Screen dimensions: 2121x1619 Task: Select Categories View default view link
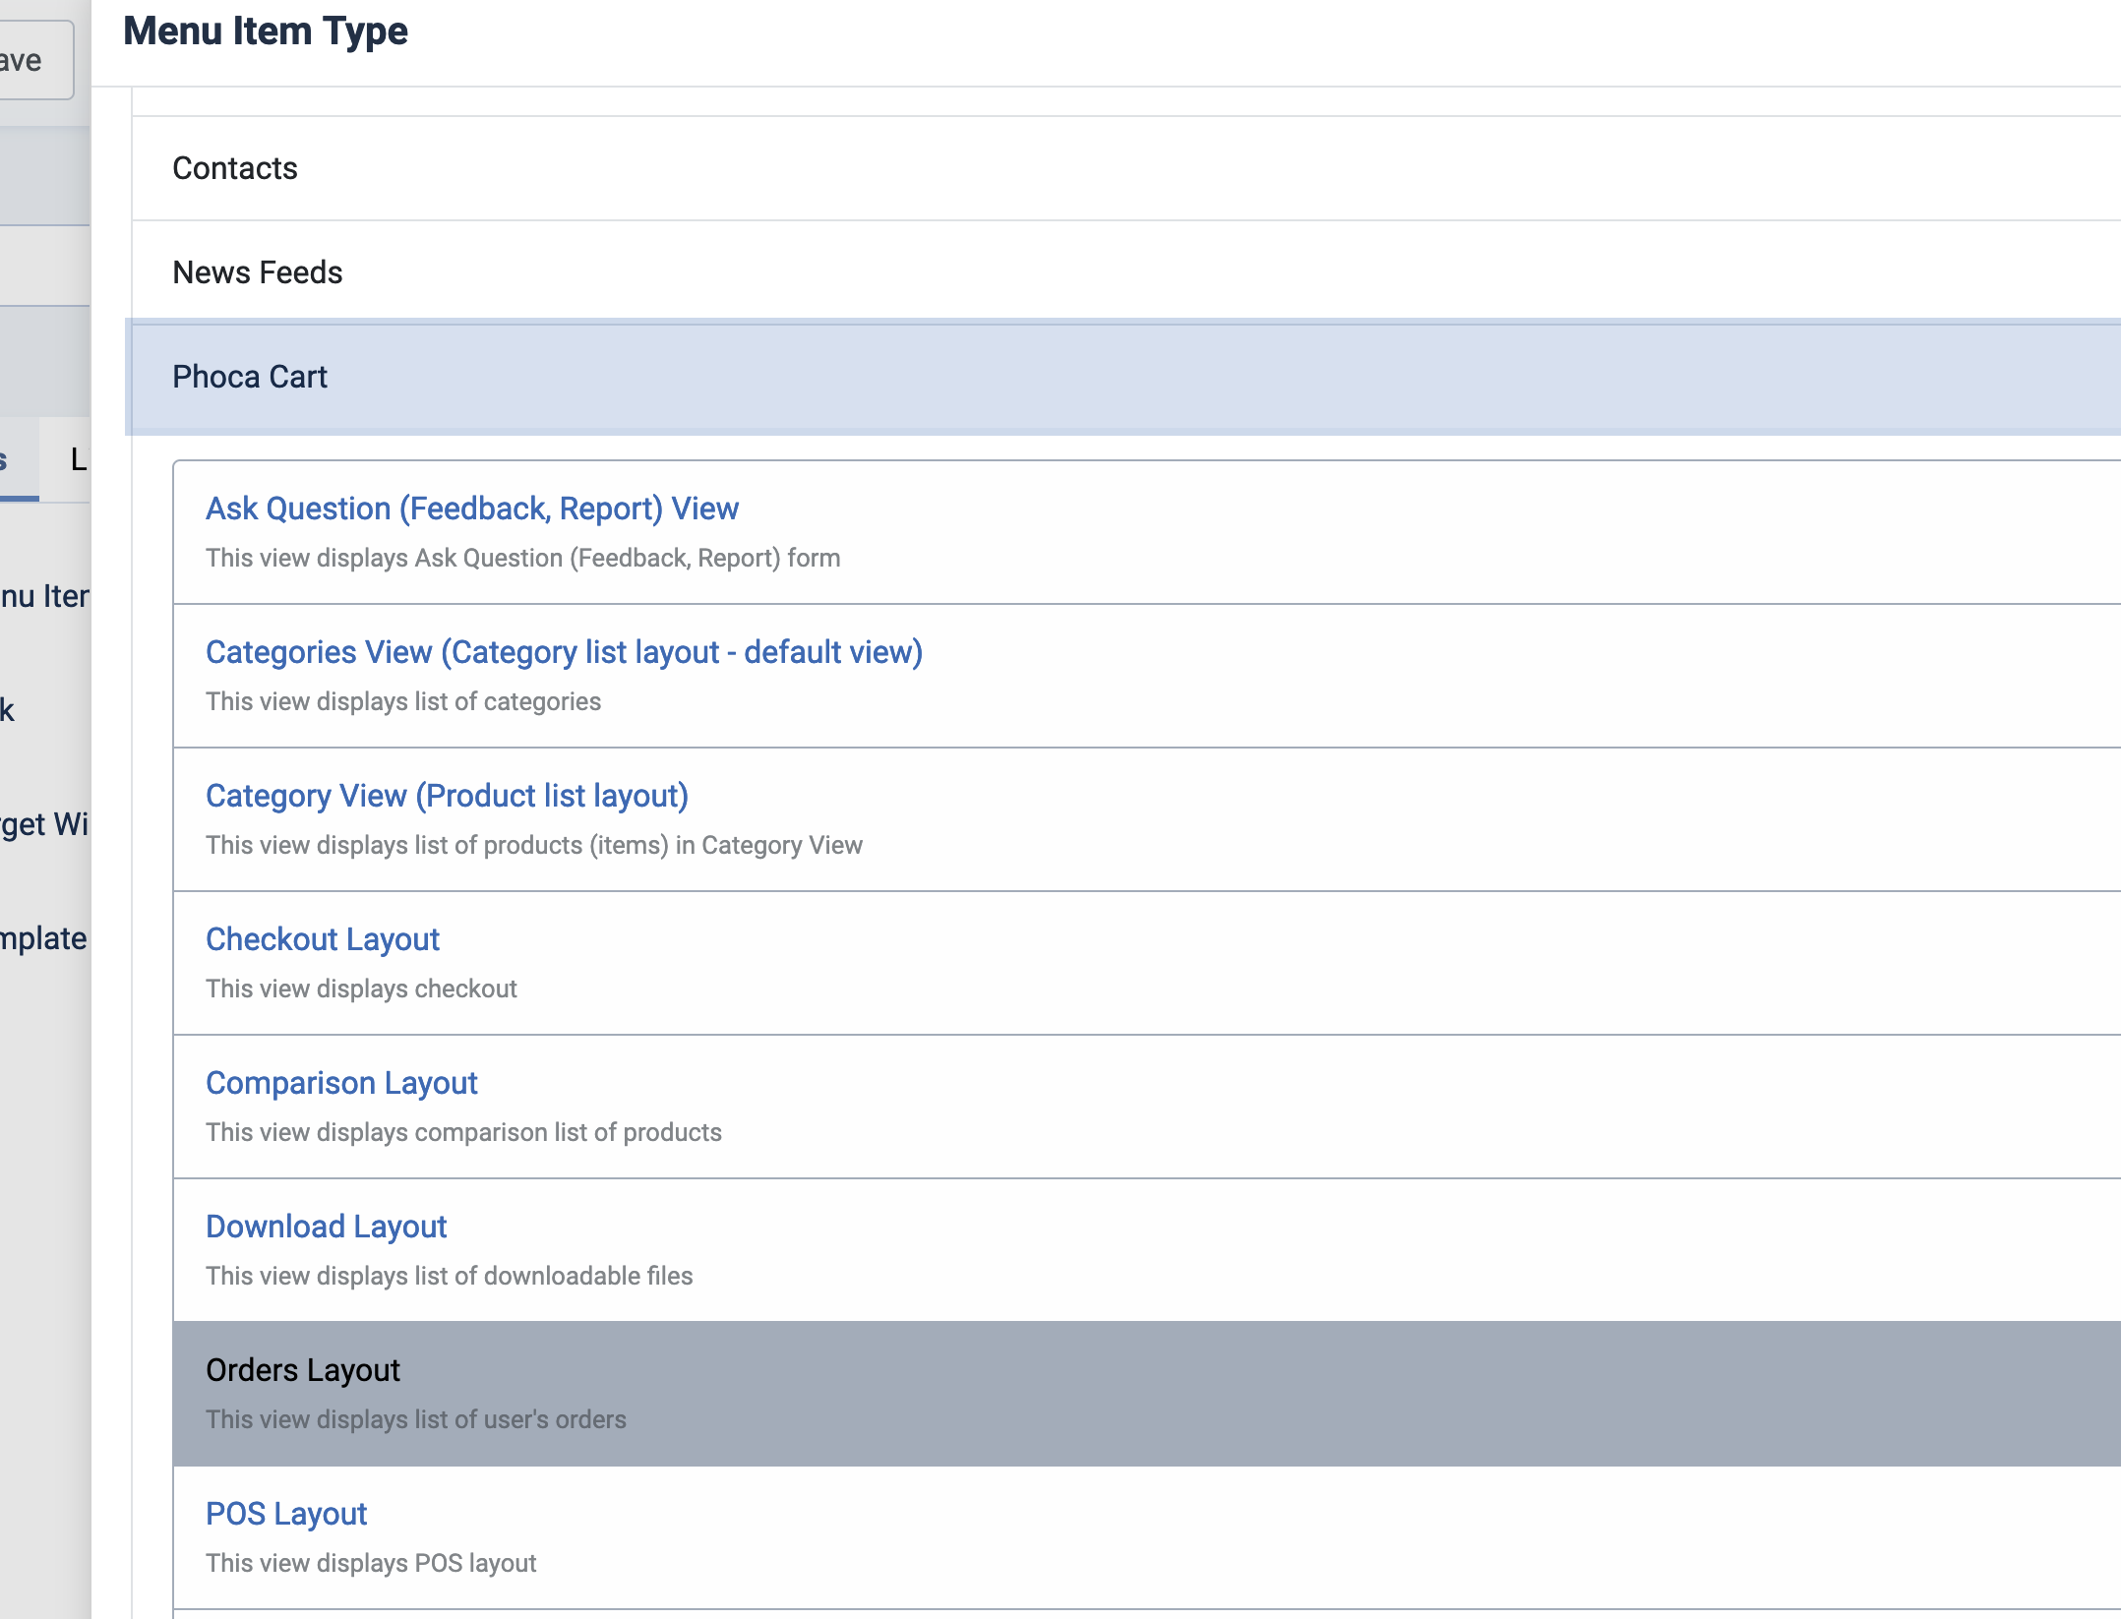click(x=564, y=652)
